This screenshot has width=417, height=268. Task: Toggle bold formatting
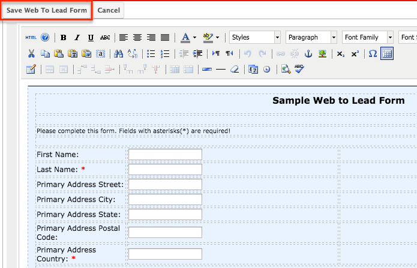click(x=63, y=38)
